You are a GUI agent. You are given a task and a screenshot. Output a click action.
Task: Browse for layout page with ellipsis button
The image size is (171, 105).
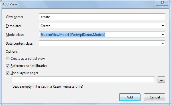click(x=161, y=79)
